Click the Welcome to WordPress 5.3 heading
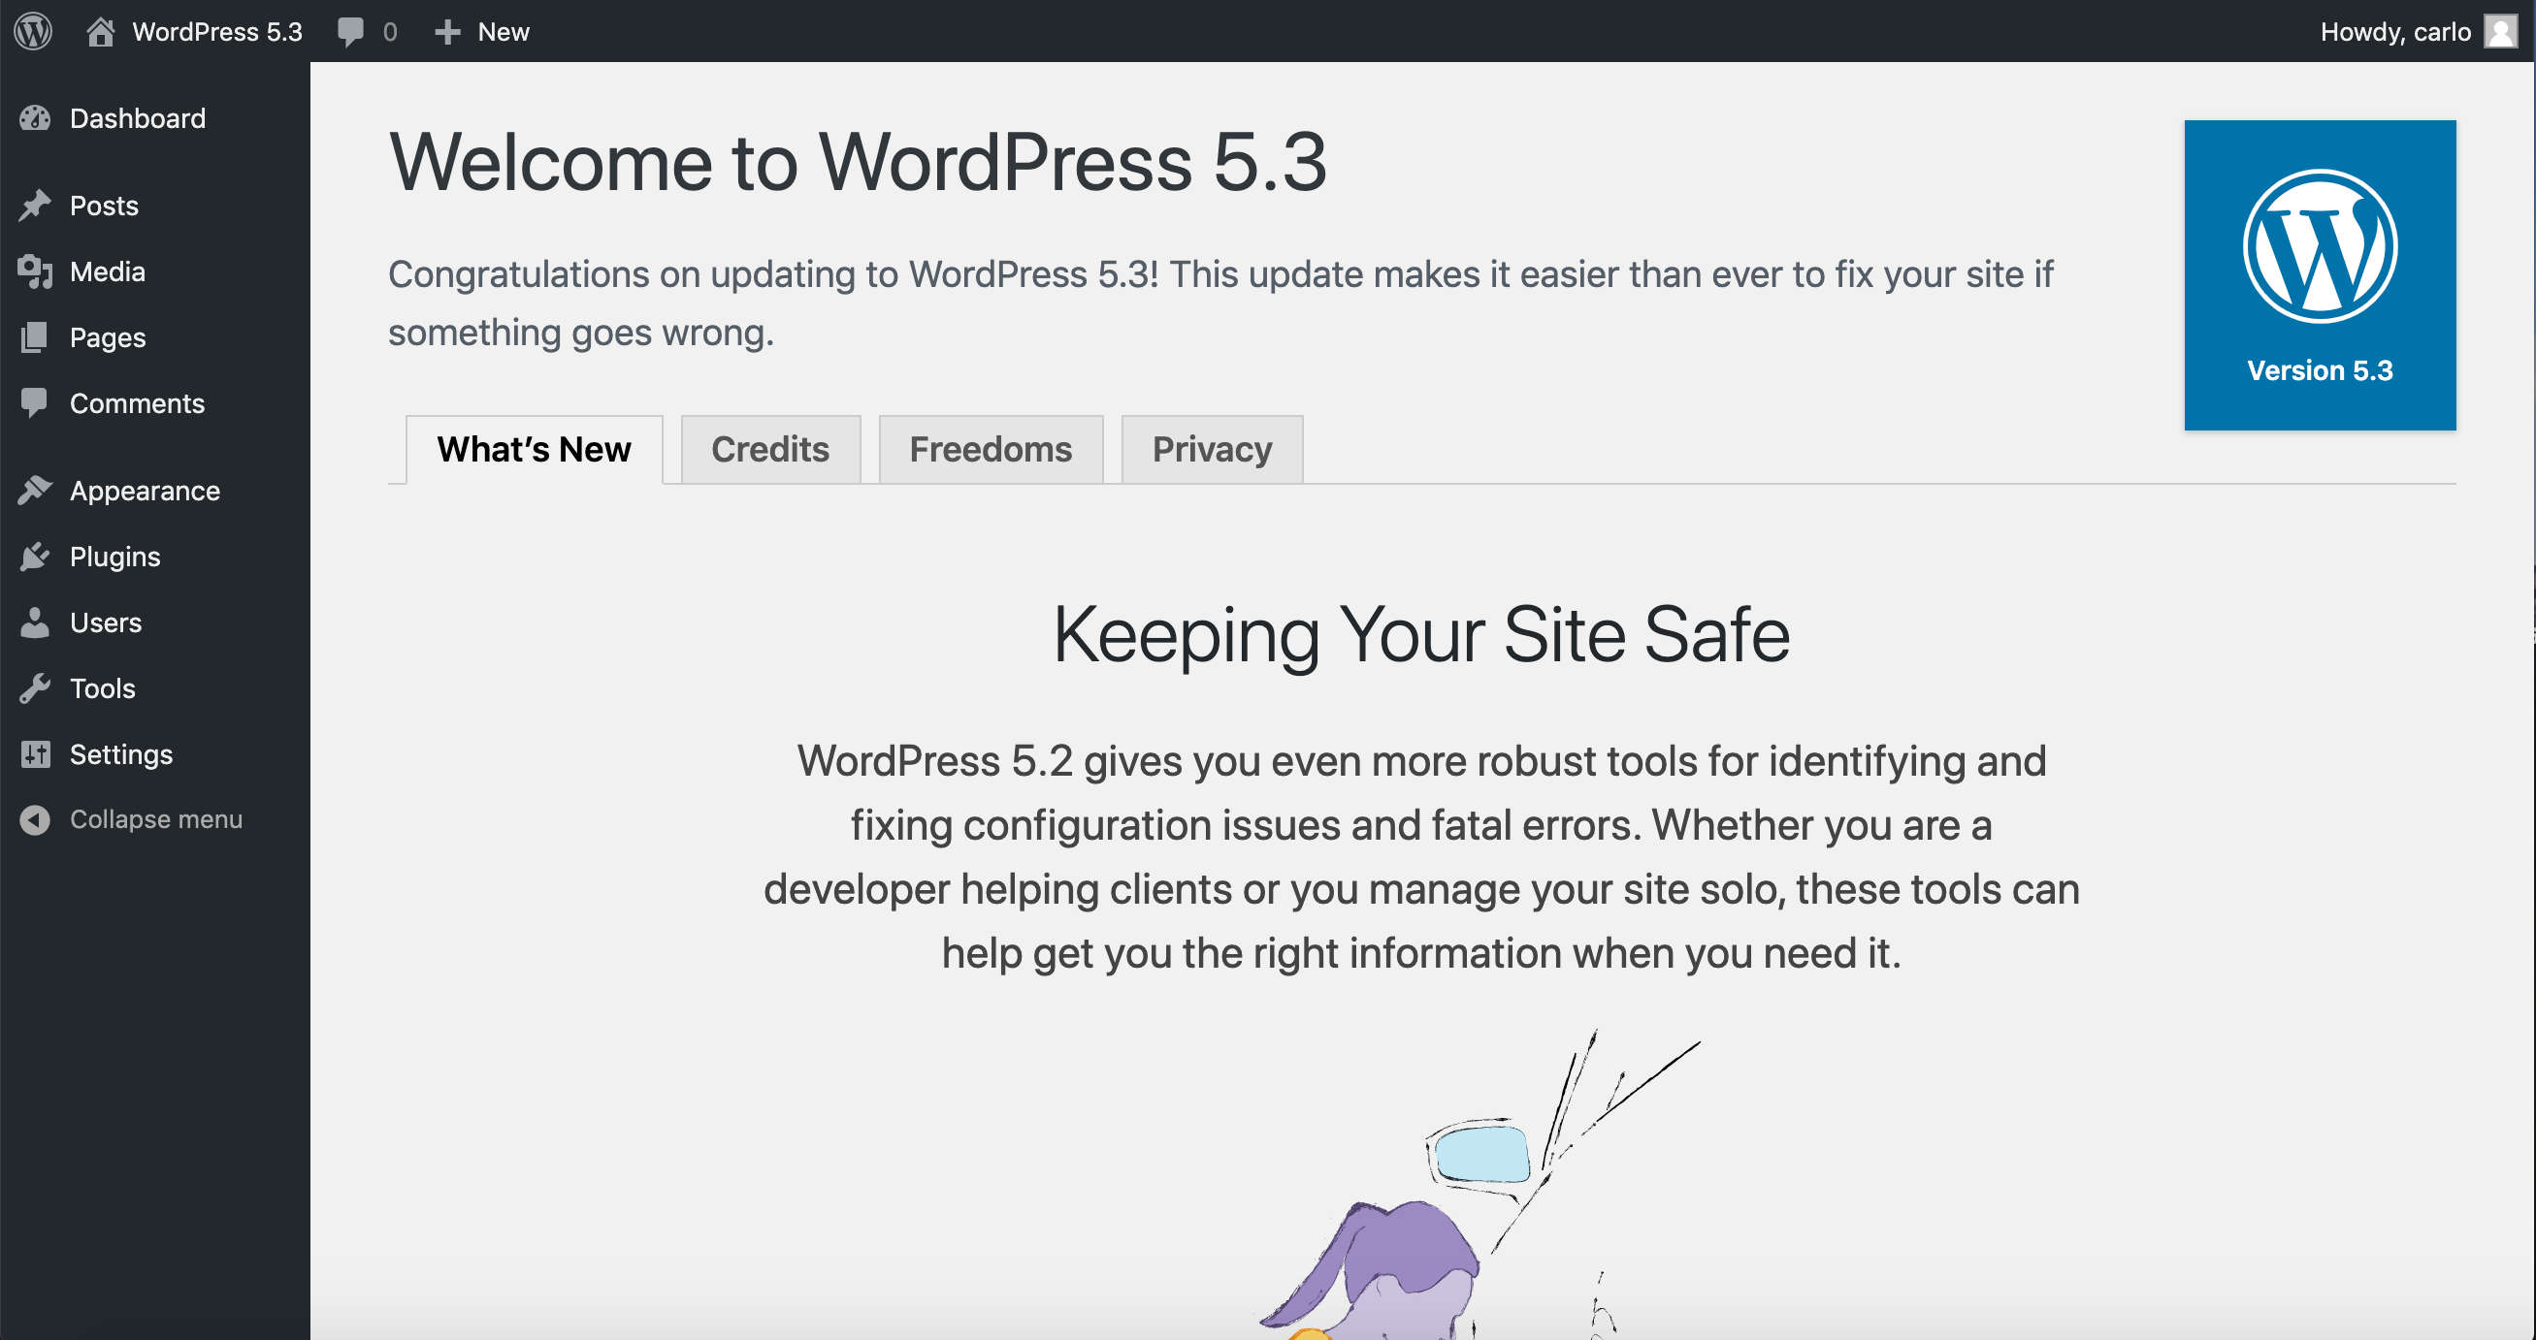This screenshot has width=2536, height=1340. pos(858,161)
